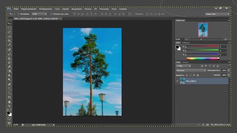Click Navigator zoom out small mountains icon

[186, 40]
